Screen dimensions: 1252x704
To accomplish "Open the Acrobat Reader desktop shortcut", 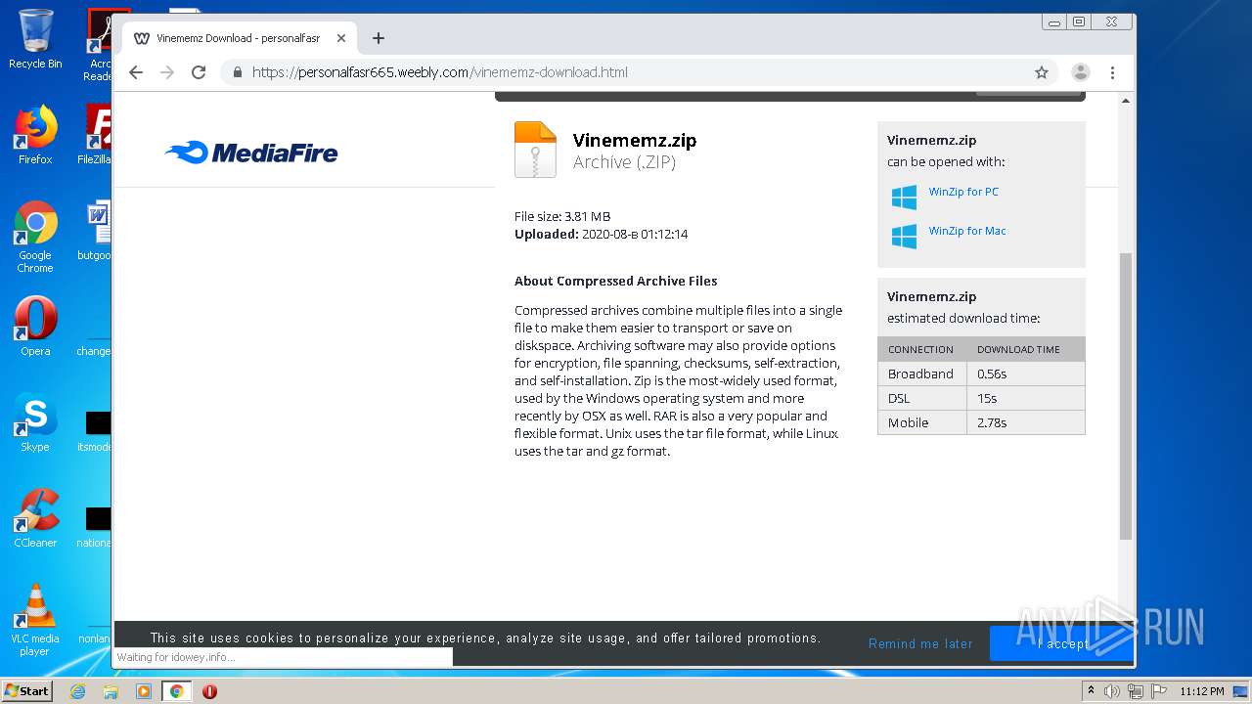I will (98, 45).
